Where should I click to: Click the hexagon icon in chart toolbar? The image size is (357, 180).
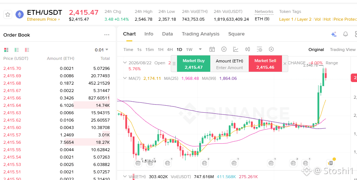pyautogui.click(x=271, y=49)
